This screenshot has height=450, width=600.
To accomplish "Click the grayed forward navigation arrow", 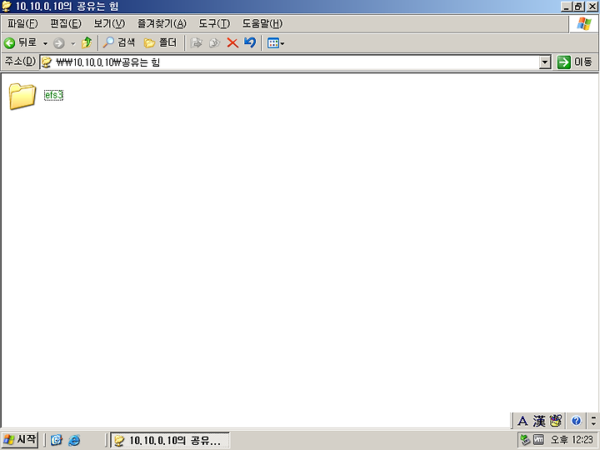I will click(58, 43).
